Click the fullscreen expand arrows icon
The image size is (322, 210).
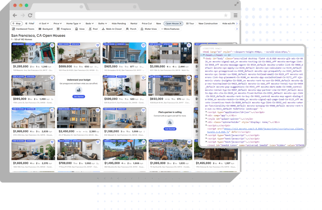[x=237, y=4]
